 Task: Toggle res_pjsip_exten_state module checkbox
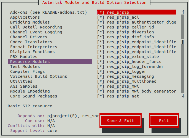click(x=101, y=56)
